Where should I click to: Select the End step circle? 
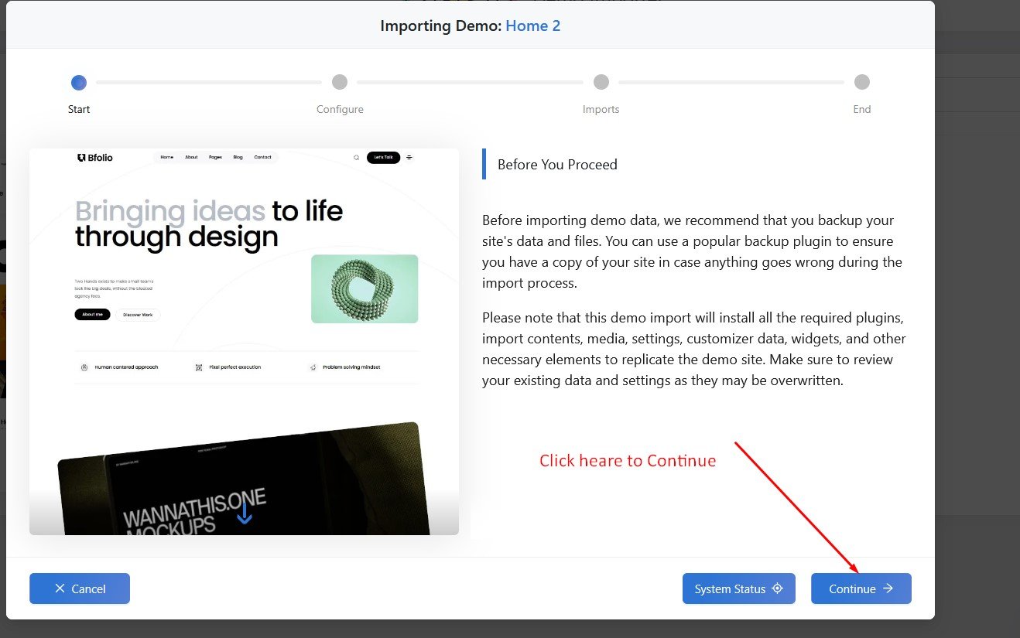click(862, 82)
